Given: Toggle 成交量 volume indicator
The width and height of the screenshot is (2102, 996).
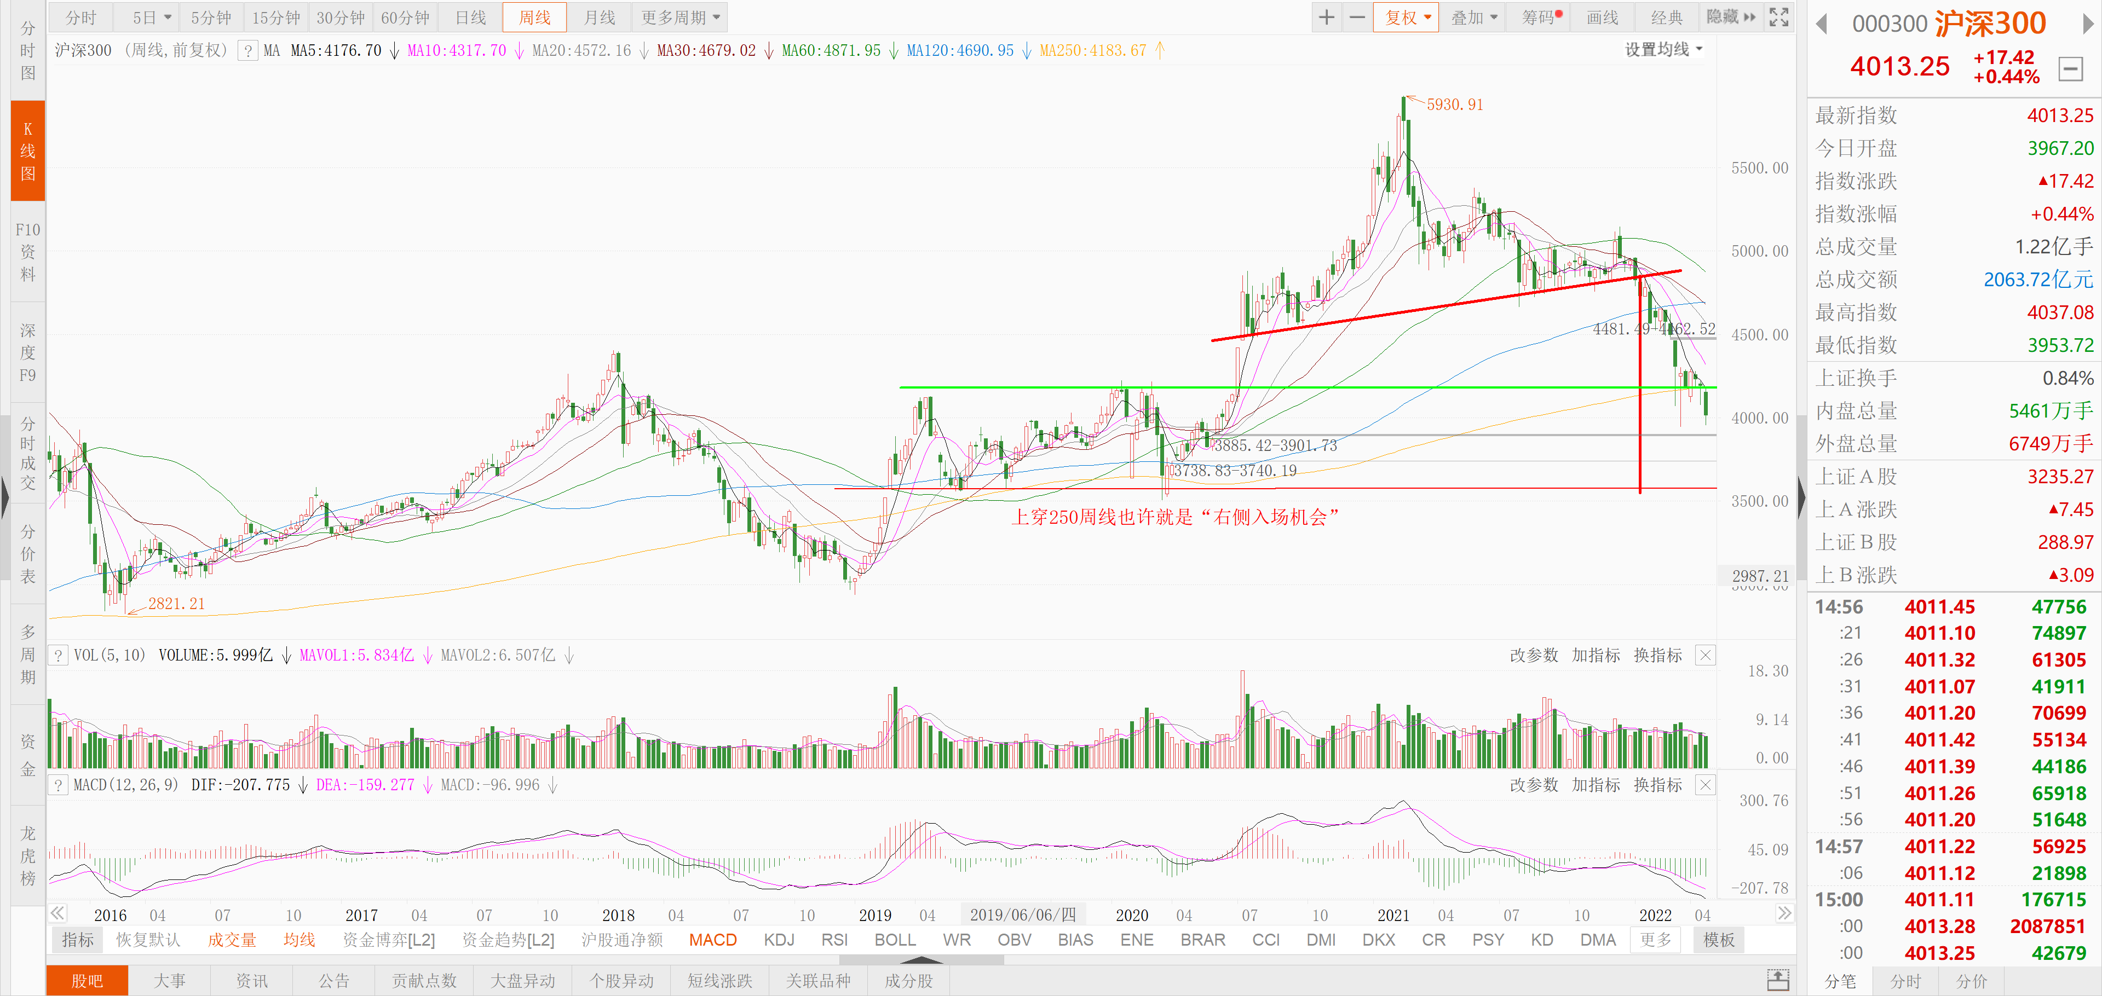Looking at the screenshot, I should (232, 940).
